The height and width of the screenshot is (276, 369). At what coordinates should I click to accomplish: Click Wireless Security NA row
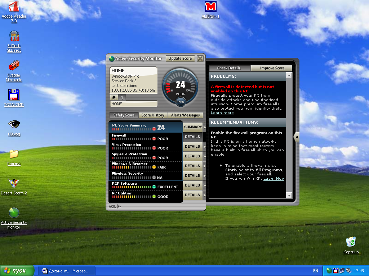pyautogui.click(x=146, y=176)
